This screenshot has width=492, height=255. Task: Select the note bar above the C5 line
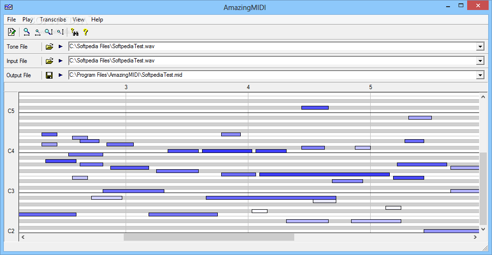(315, 108)
